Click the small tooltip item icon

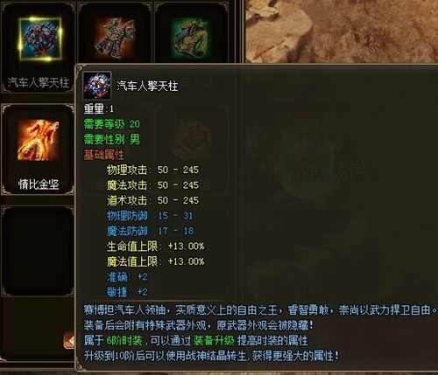click(97, 86)
